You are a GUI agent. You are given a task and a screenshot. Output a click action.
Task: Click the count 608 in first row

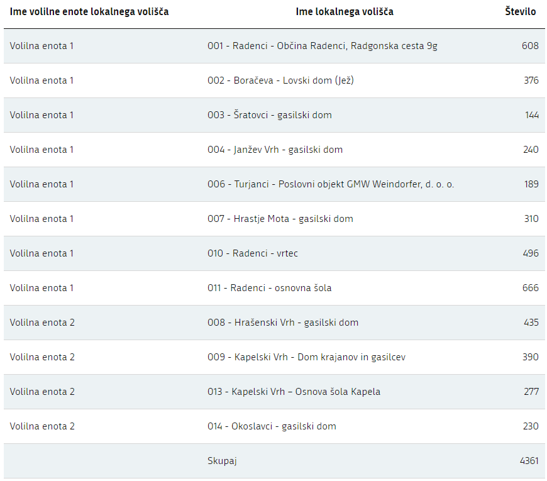click(x=530, y=46)
